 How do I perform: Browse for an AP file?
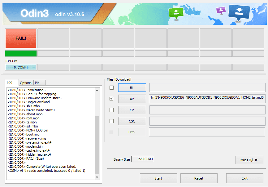[132, 99]
